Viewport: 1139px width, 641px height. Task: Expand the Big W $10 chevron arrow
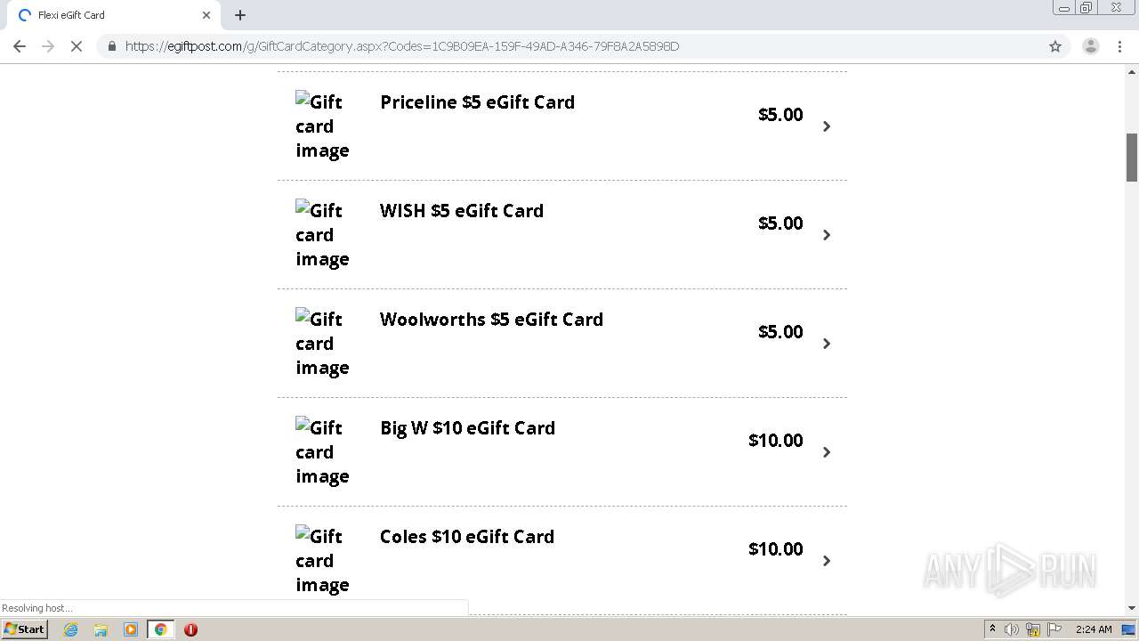(827, 452)
